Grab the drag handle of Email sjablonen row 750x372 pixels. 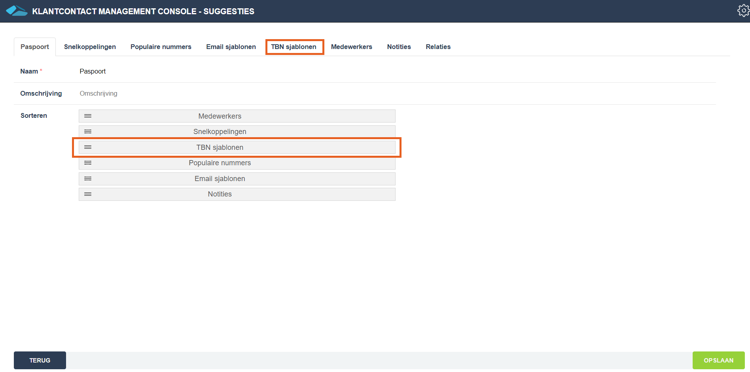coord(88,179)
